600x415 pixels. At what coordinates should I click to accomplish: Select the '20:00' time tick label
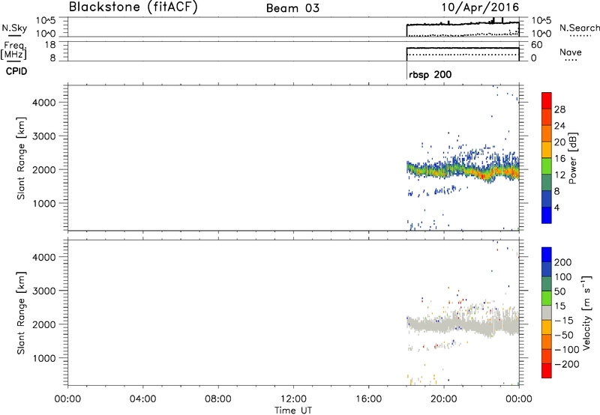[443, 399]
